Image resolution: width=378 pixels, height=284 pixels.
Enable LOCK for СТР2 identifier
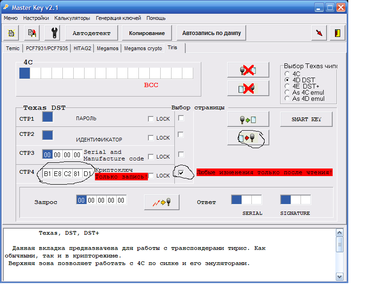tap(151, 138)
